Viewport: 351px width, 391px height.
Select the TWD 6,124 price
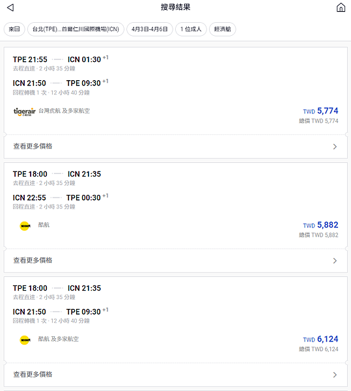click(x=320, y=339)
